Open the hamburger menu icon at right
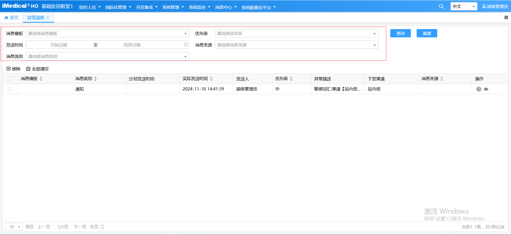Viewport: 511px width, 235px height. point(506,18)
